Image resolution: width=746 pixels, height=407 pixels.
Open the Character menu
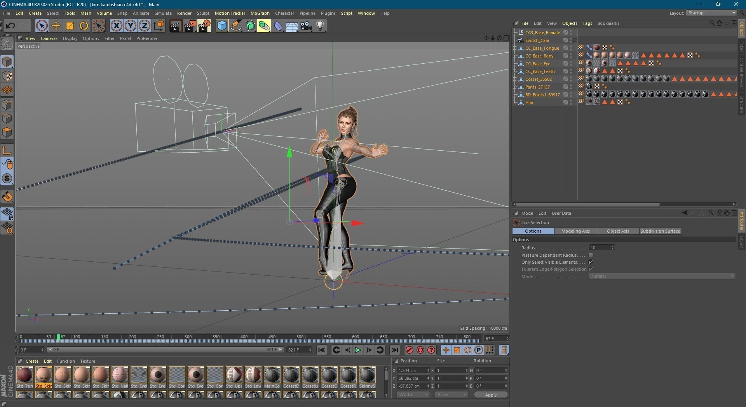click(x=284, y=13)
